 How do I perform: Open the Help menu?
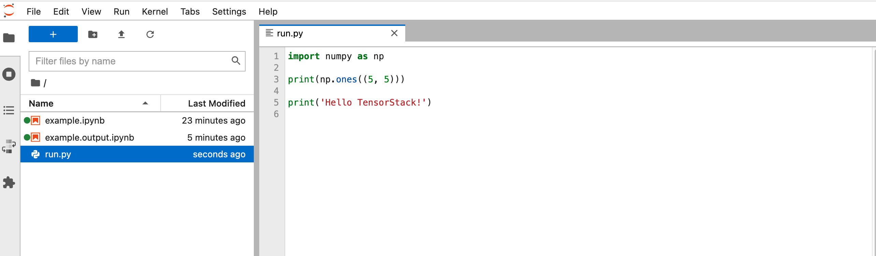268,12
